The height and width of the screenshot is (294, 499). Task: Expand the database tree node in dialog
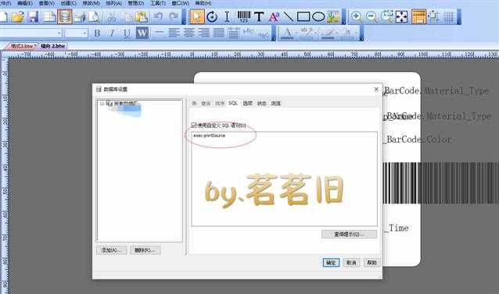point(102,104)
